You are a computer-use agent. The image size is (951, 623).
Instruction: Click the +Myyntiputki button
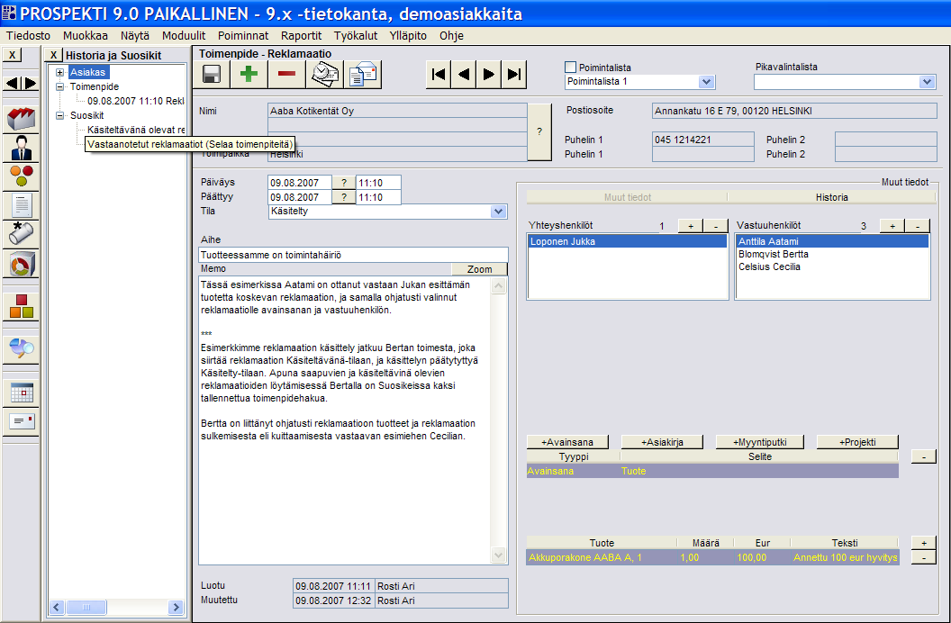[x=759, y=442]
